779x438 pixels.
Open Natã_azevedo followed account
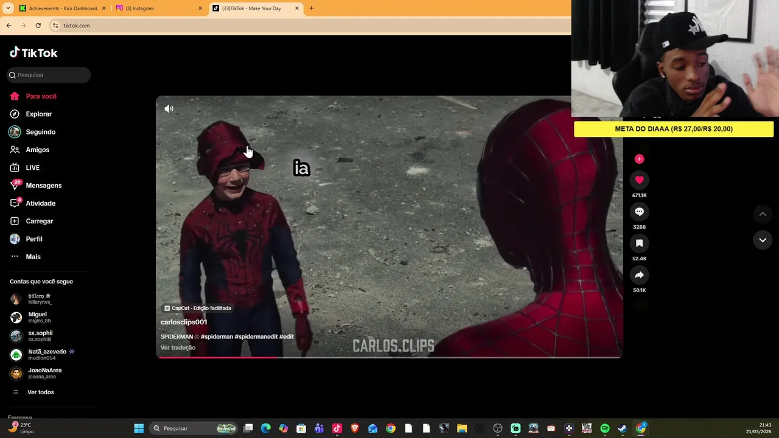pos(41,355)
